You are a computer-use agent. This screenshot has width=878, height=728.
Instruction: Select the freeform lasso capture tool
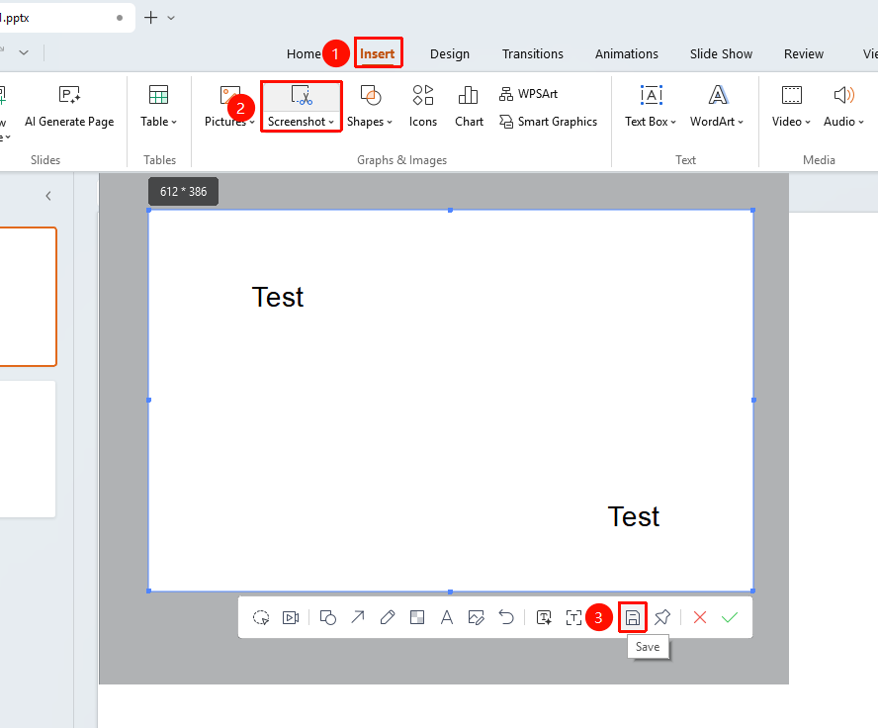[261, 617]
